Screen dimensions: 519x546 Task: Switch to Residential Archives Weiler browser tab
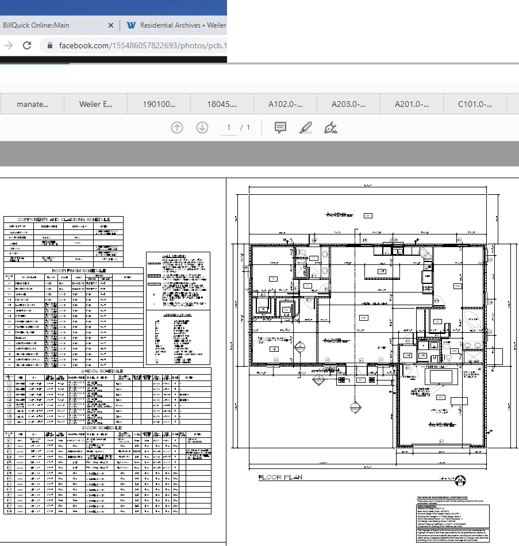pyautogui.click(x=177, y=25)
